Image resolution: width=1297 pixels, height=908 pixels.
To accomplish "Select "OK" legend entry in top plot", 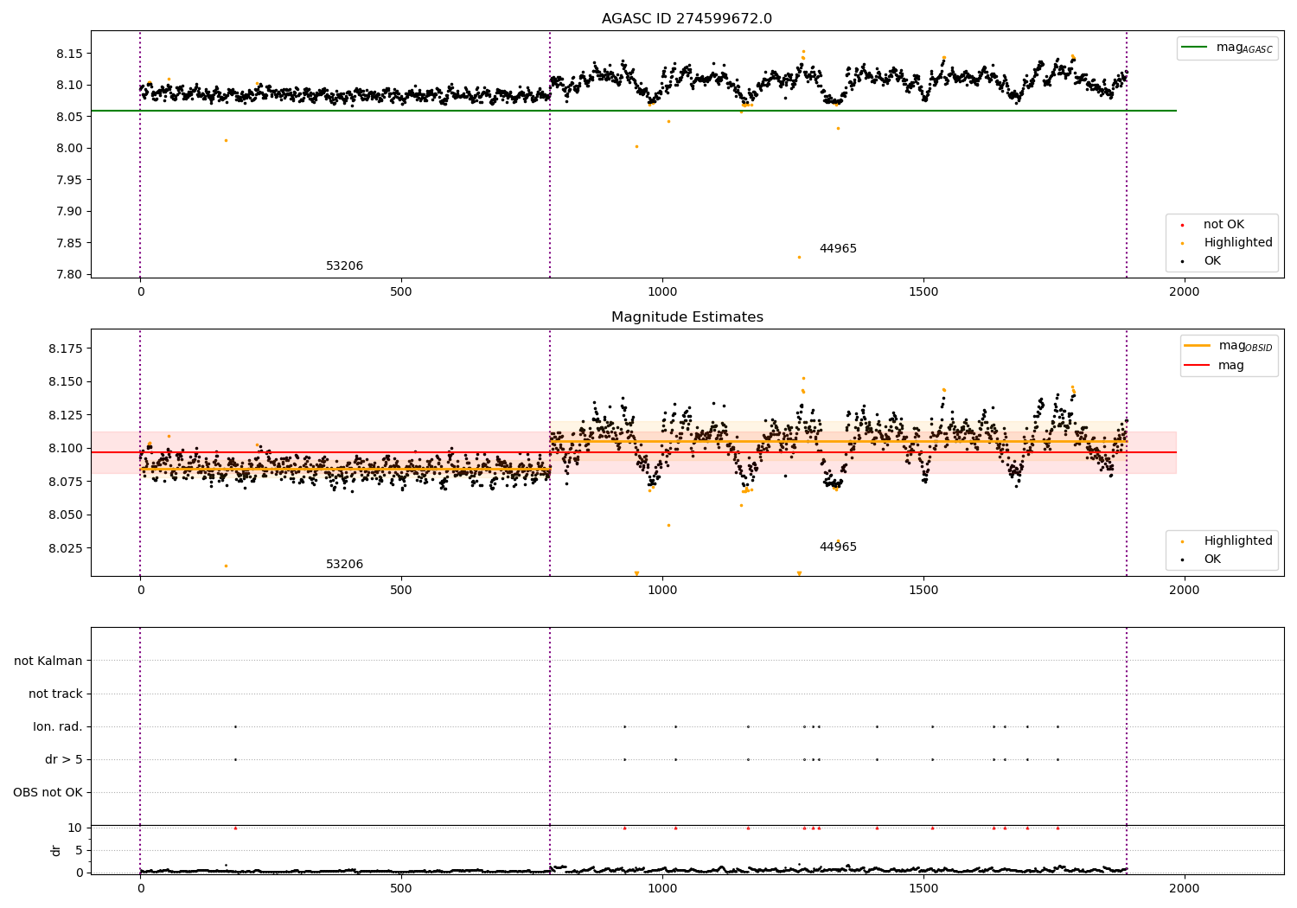I will pyautogui.click(x=1212, y=261).
